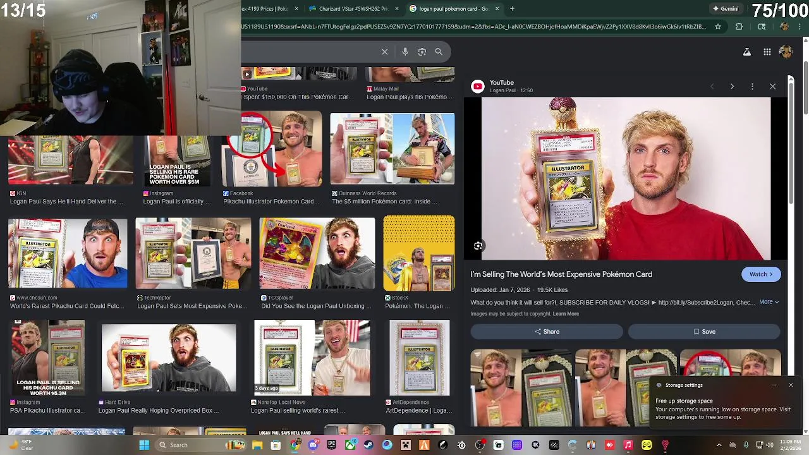This screenshot has height=455, width=809.
Task: Open the TechRaptor Most Expensive Pokemon result
Action: click(x=193, y=253)
